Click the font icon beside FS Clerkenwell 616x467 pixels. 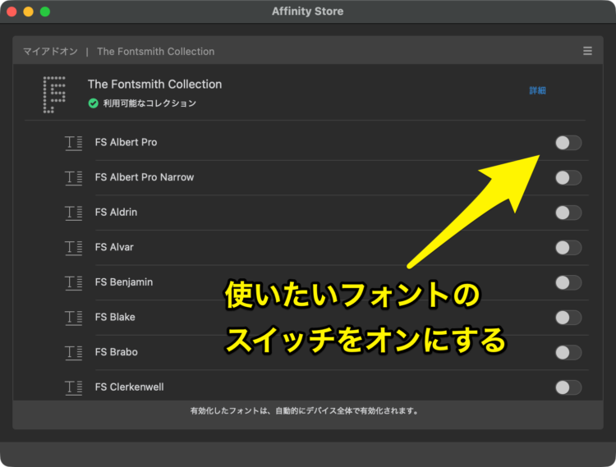[x=74, y=387]
